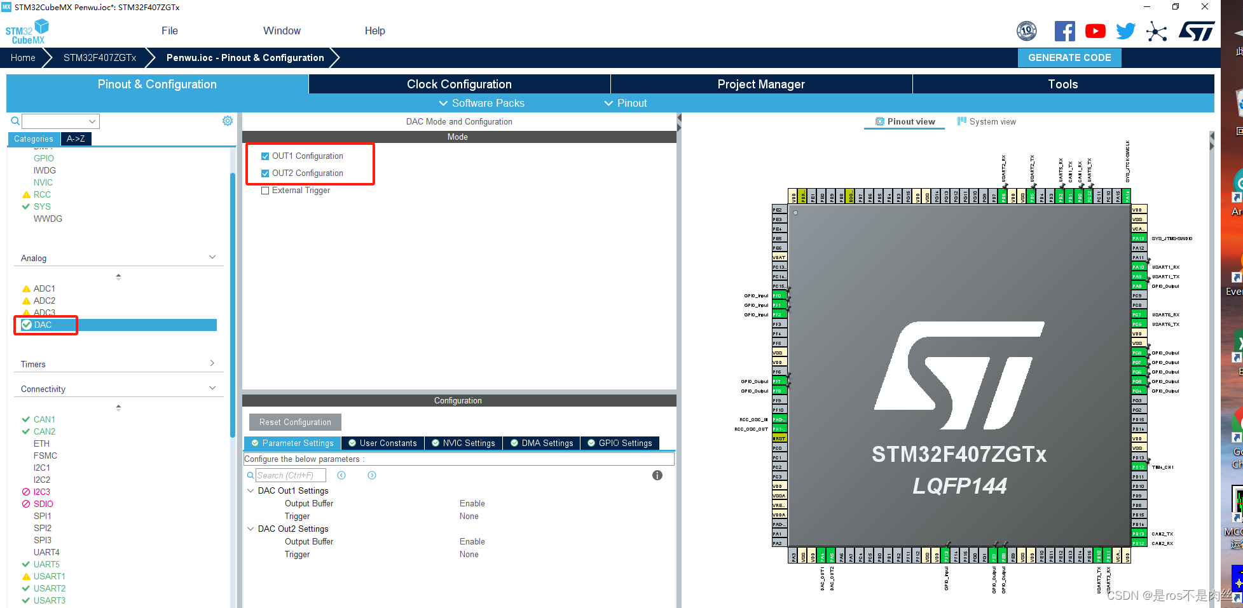Collapse DAC Out1 Settings group
Screen dimensions: 1243x608
pos(251,490)
